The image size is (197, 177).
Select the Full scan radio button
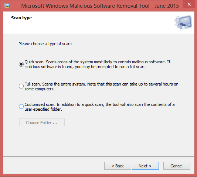pyautogui.click(x=21, y=86)
